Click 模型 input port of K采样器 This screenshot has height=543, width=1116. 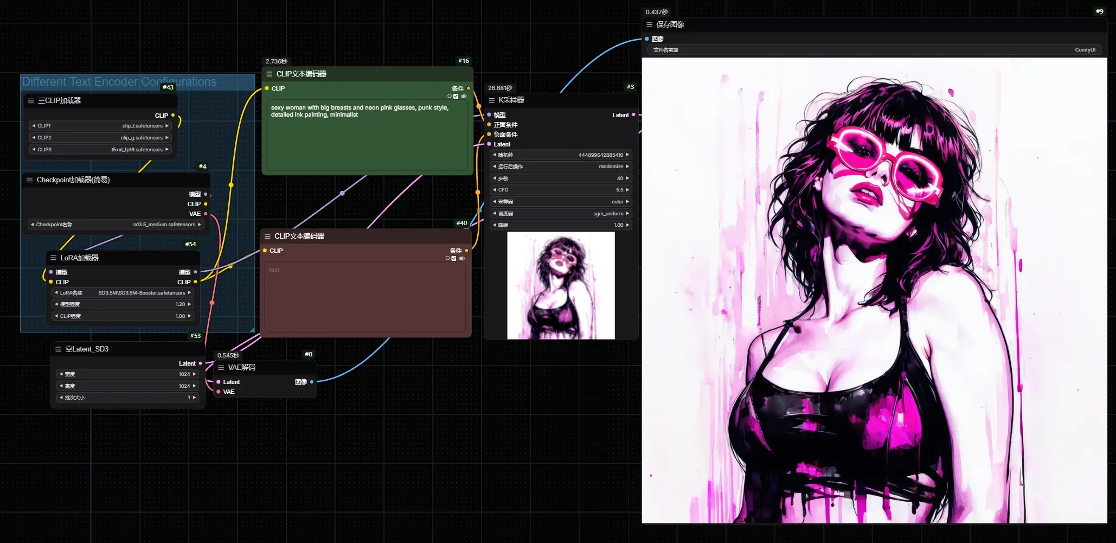[x=489, y=115]
